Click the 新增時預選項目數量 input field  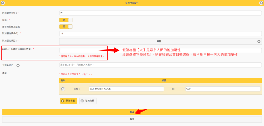click(160, 50)
